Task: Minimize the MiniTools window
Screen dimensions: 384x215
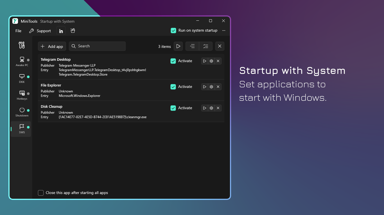Action: click(198, 21)
